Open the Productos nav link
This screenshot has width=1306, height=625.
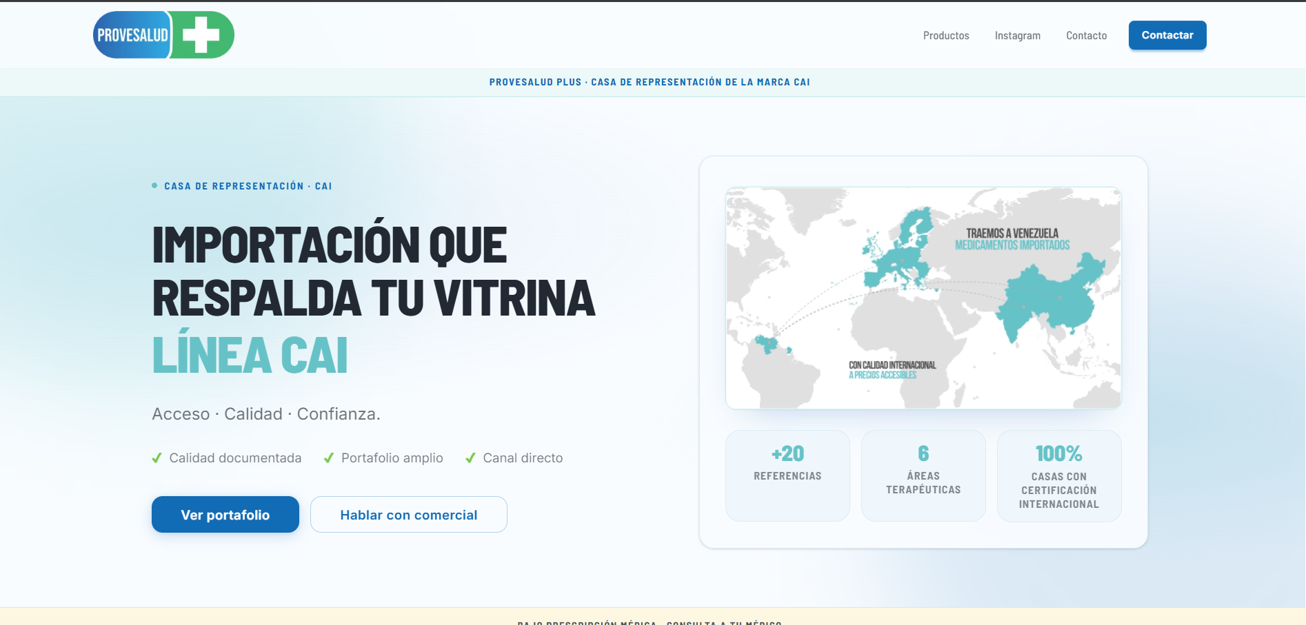point(946,36)
